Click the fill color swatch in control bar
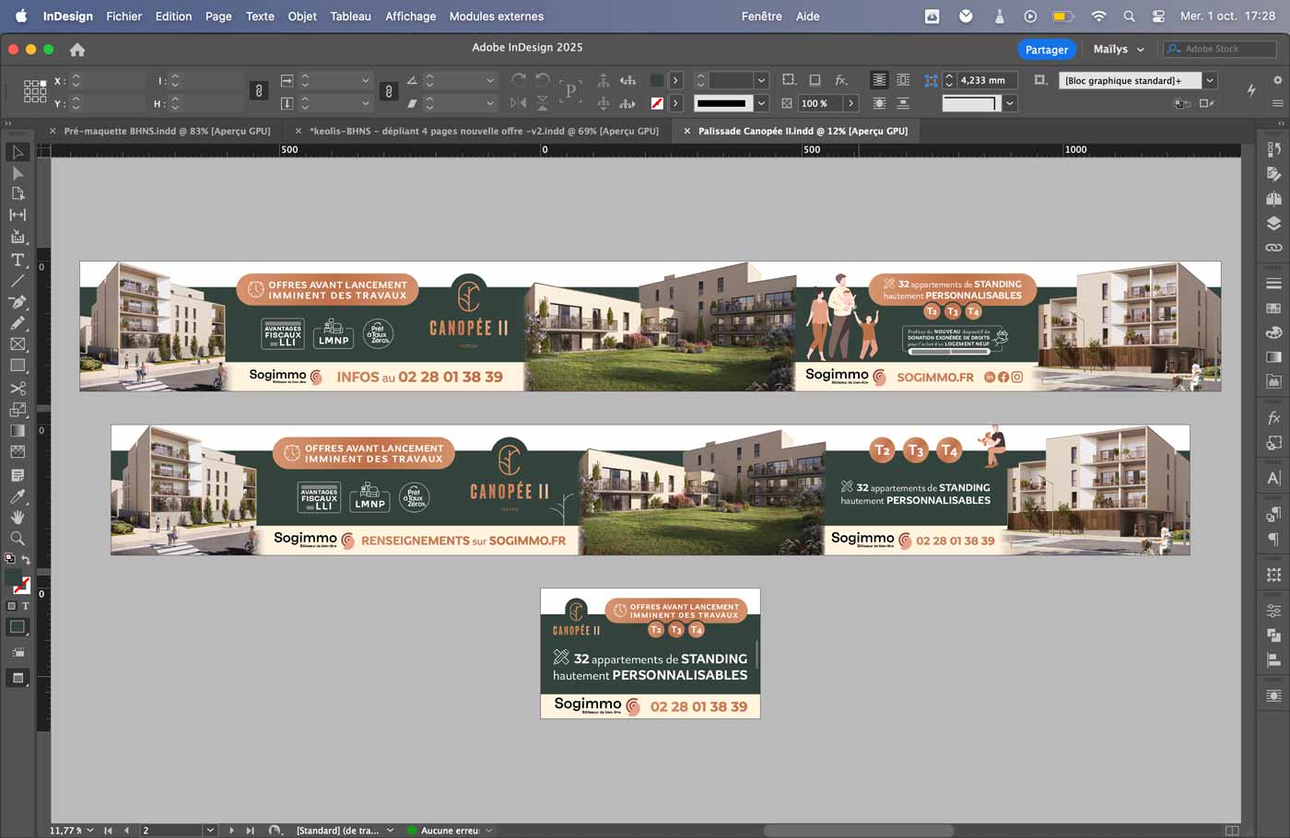Image resolution: width=1290 pixels, height=838 pixels. pyautogui.click(x=657, y=81)
